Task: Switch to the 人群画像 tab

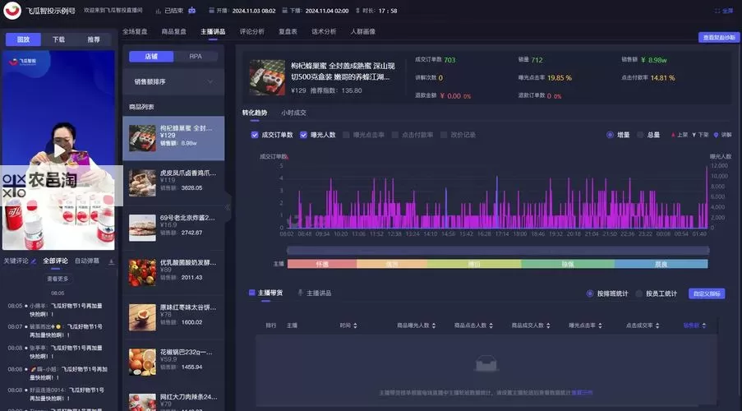Action: tap(363, 32)
